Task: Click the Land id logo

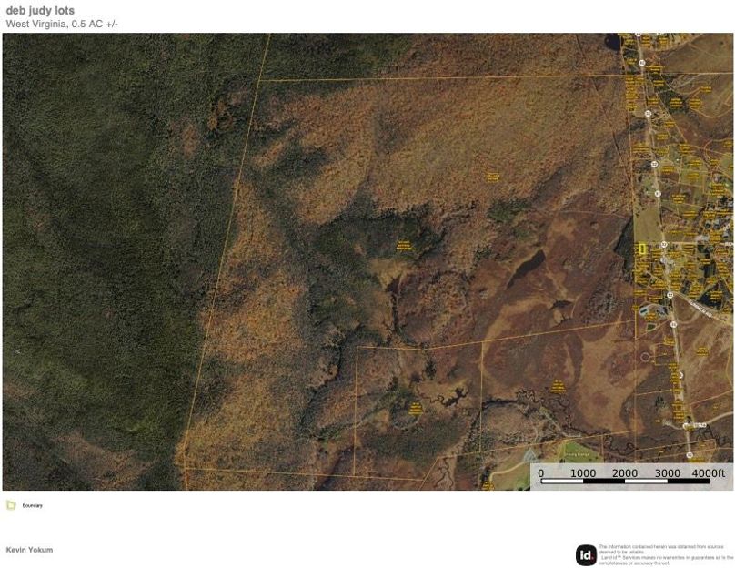Action: 586,554
